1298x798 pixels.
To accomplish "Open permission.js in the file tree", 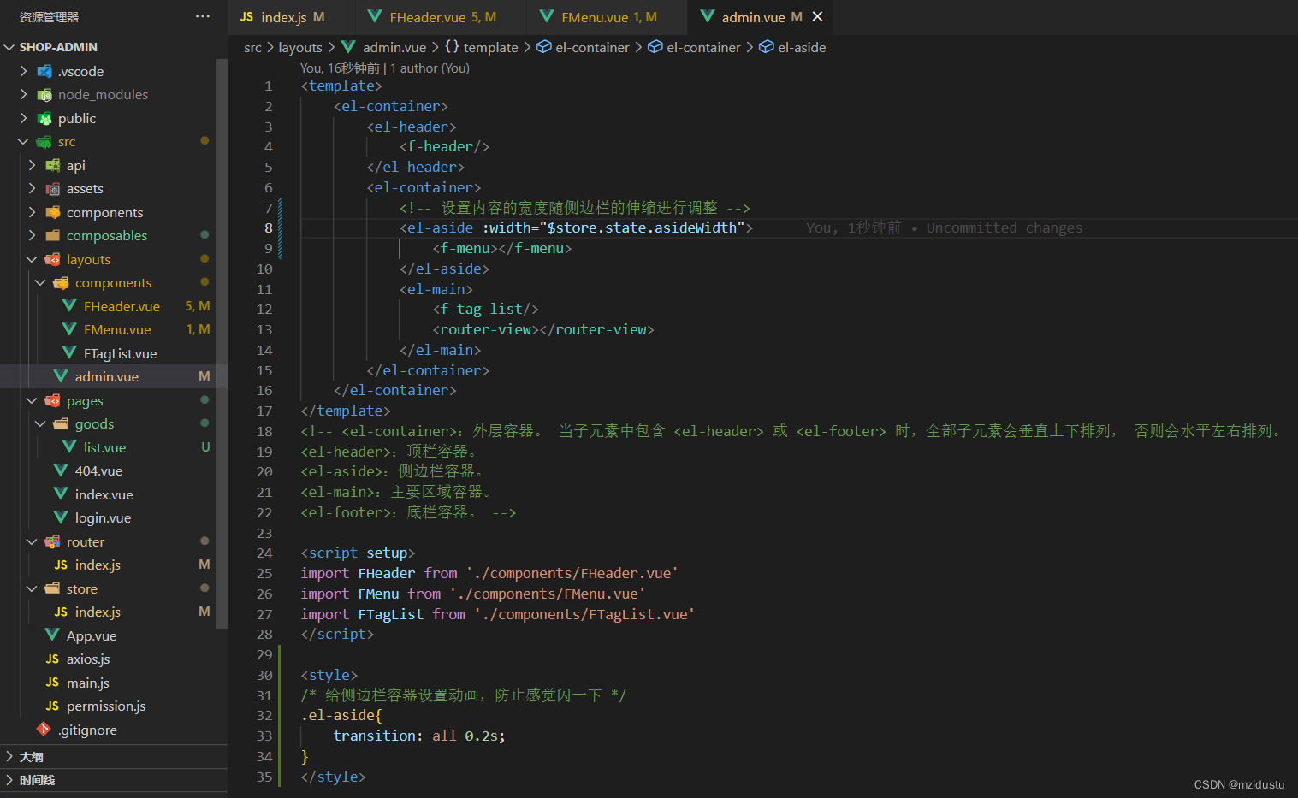I will tap(108, 706).
